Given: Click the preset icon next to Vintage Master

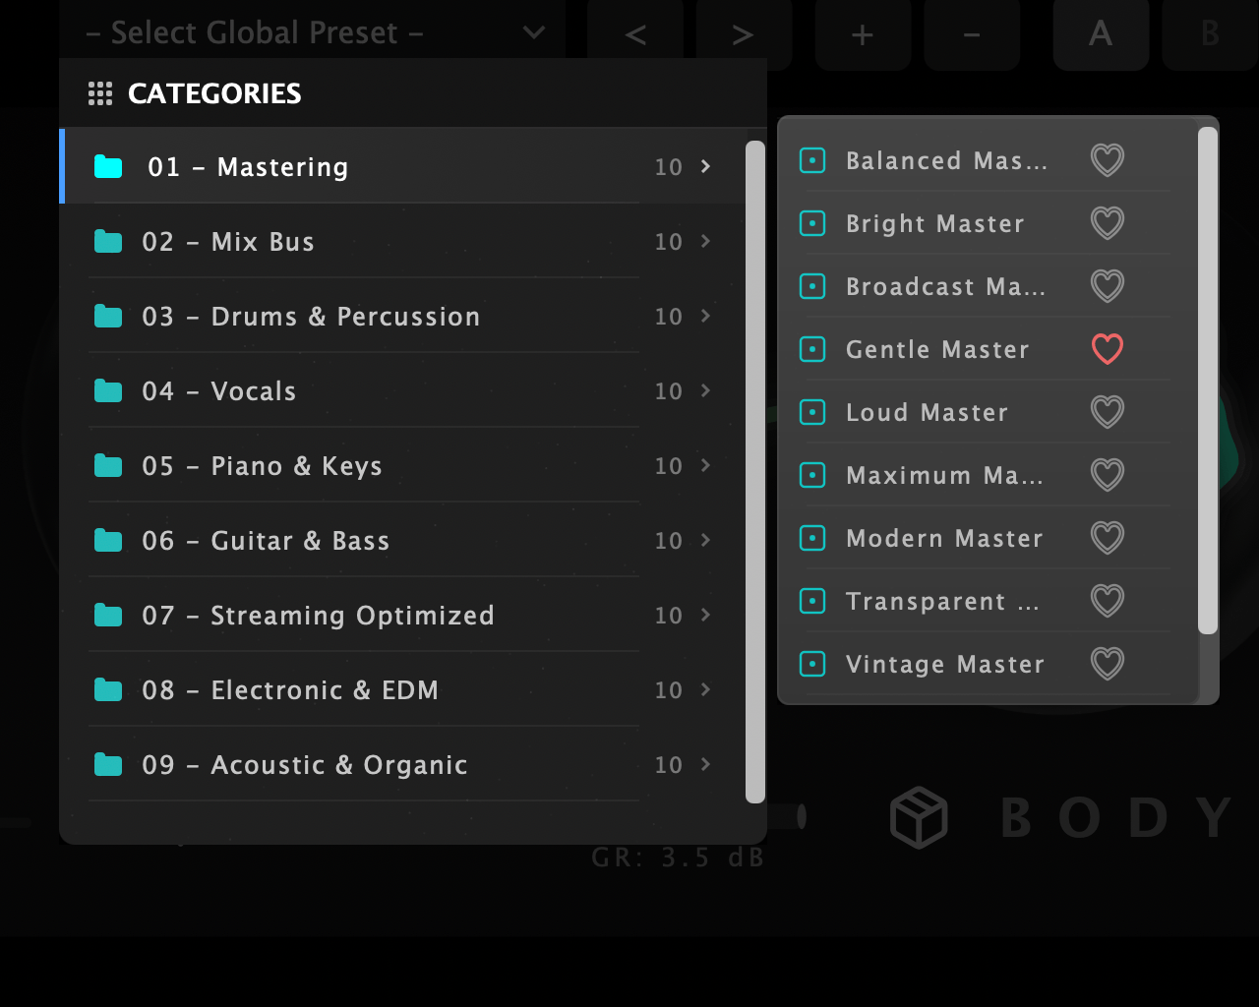Looking at the screenshot, I should [x=812, y=664].
